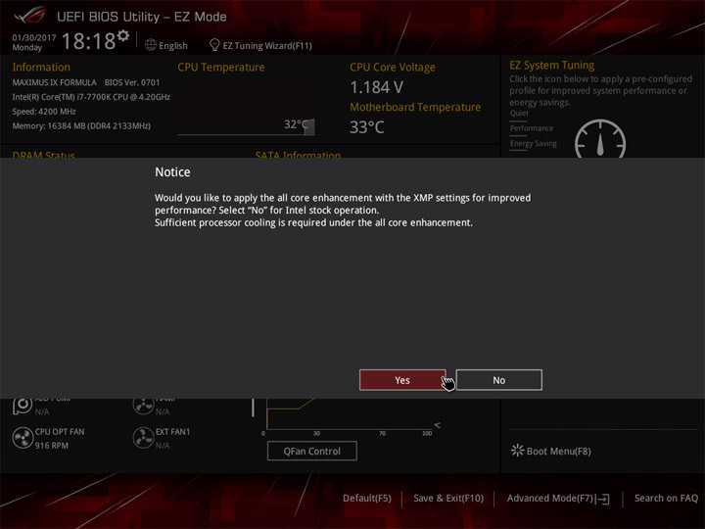Click the 916 RPM fan reading

coord(52,446)
